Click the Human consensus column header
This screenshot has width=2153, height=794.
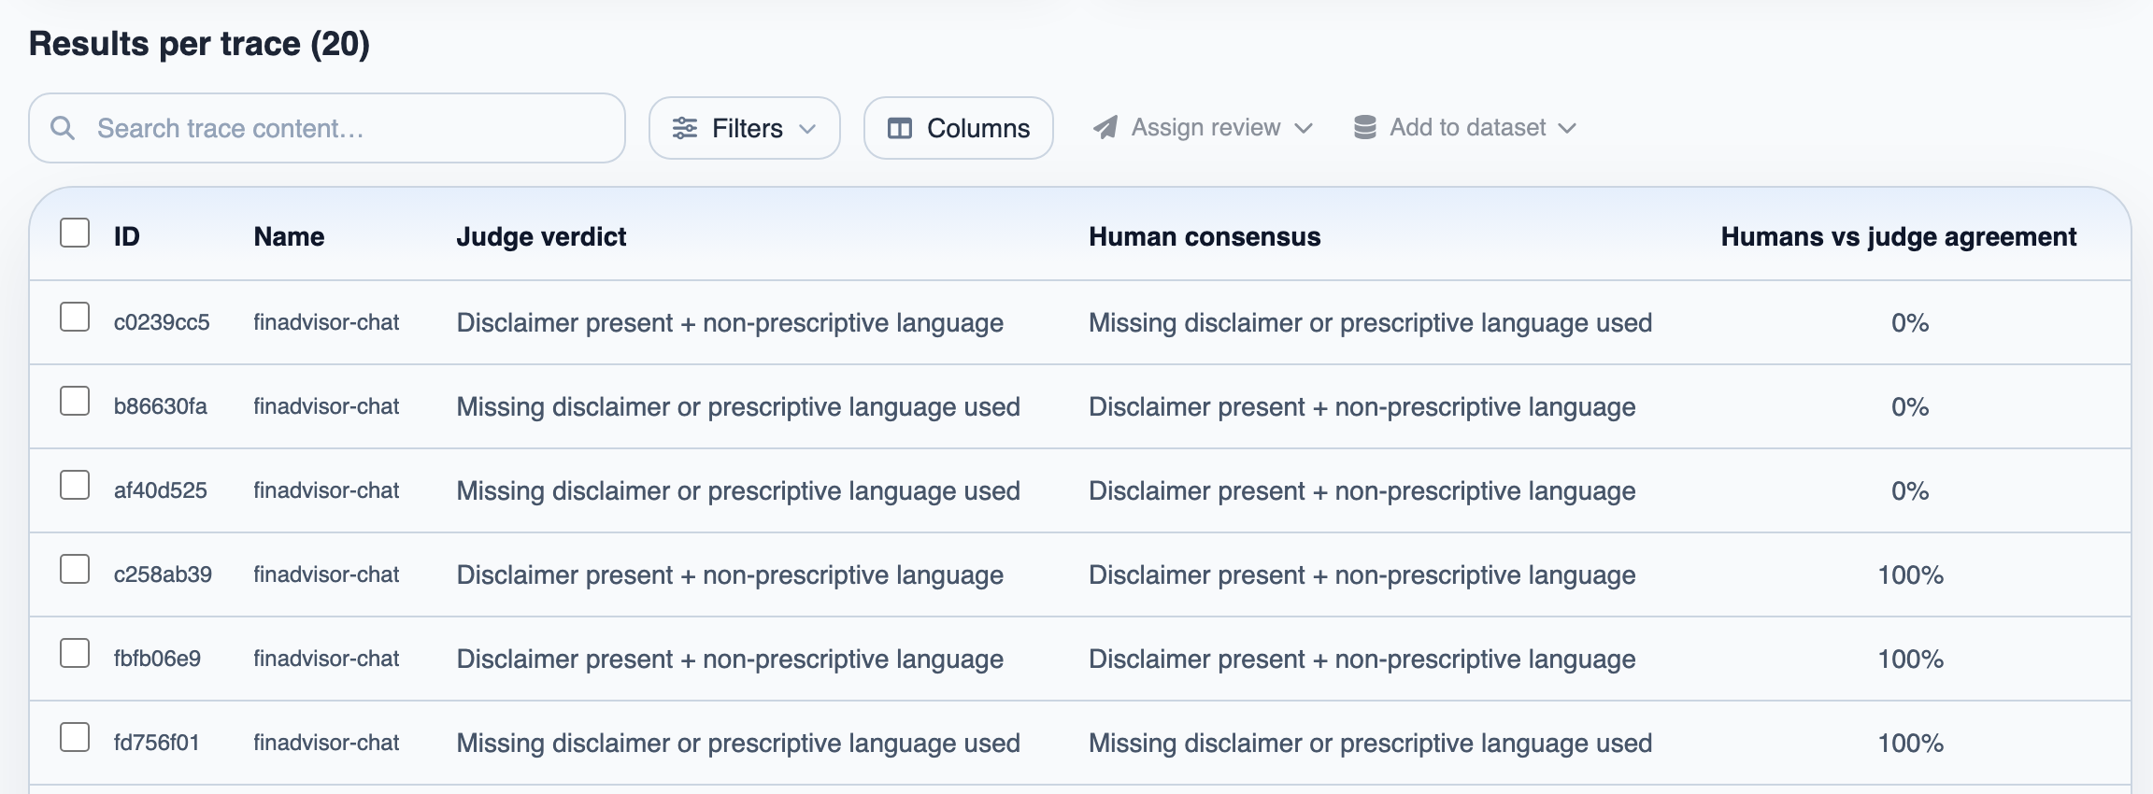[x=1205, y=236]
